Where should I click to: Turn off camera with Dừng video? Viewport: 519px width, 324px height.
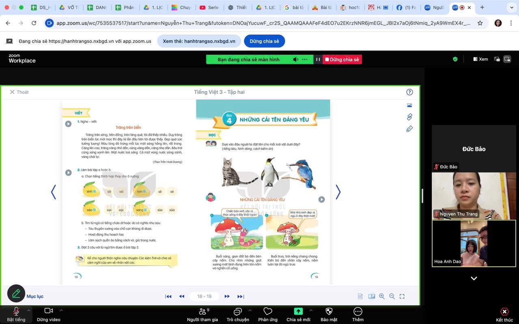point(49,311)
